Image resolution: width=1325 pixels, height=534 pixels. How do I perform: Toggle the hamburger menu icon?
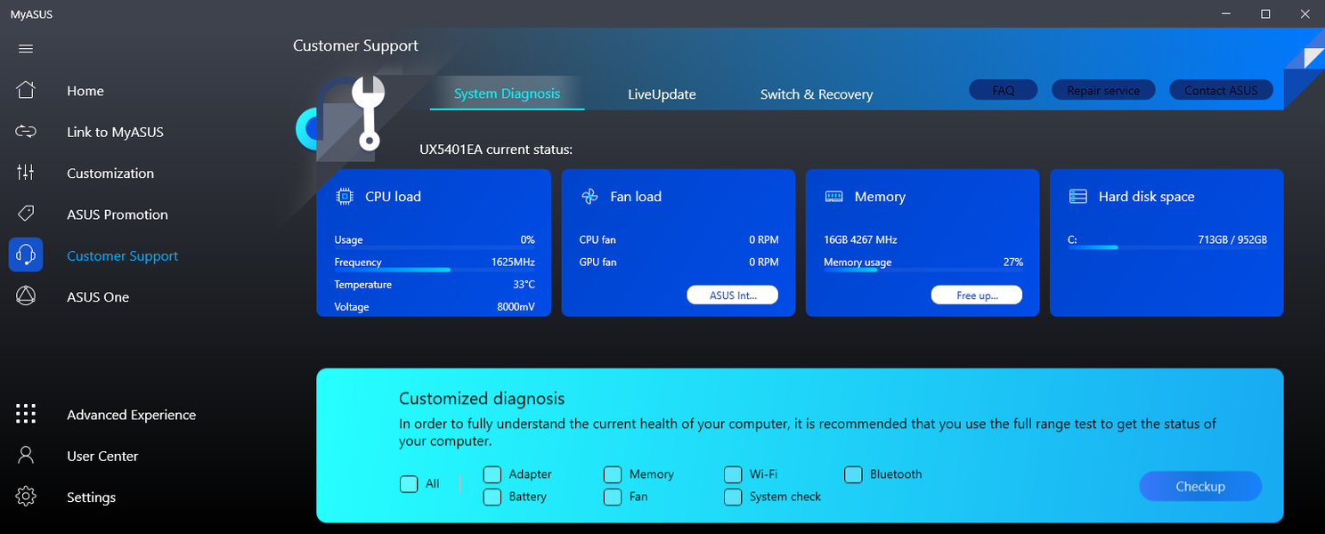click(26, 49)
